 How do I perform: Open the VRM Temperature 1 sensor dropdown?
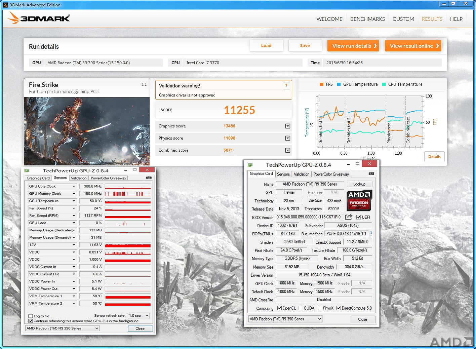[74, 296]
